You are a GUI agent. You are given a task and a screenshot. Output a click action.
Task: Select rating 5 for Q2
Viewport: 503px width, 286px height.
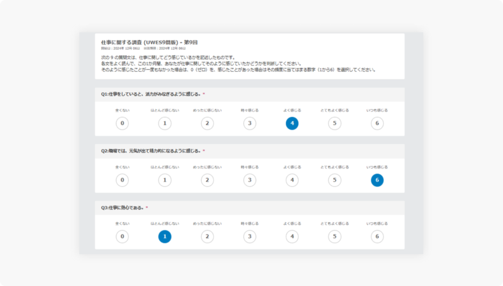(334, 180)
